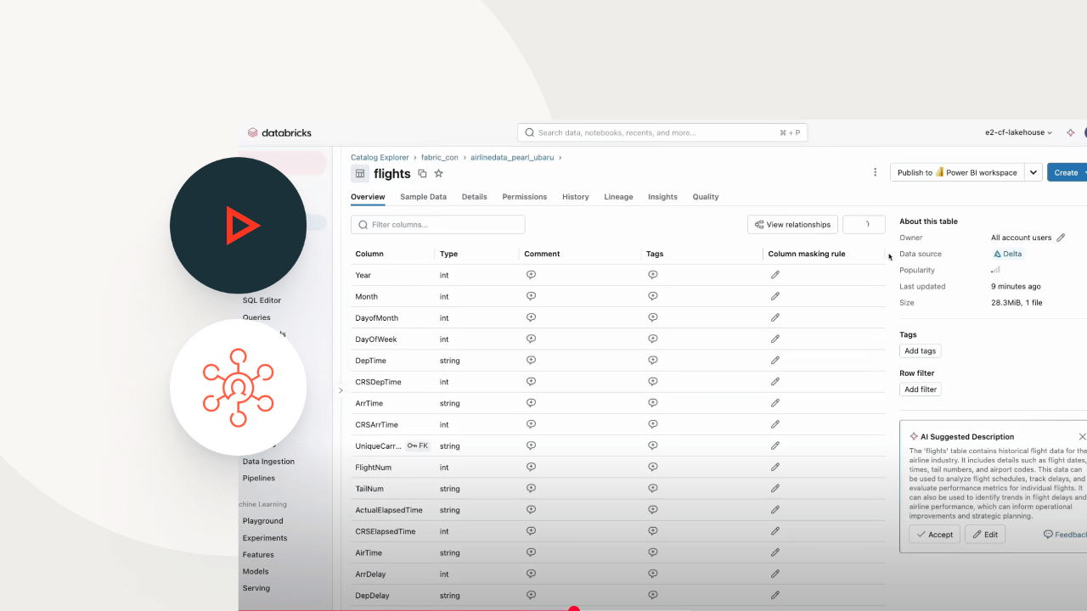This screenshot has width=1087, height=611.
Task: Click the fabric_con breadcrumb link
Action: coord(439,157)
